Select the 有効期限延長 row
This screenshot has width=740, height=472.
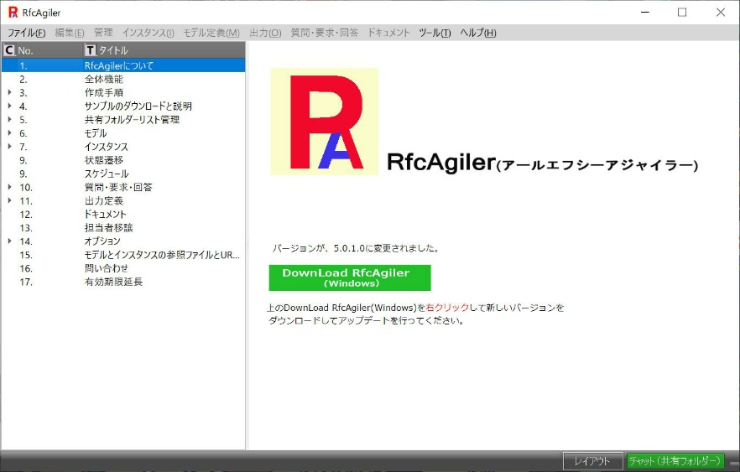(123, 282)
